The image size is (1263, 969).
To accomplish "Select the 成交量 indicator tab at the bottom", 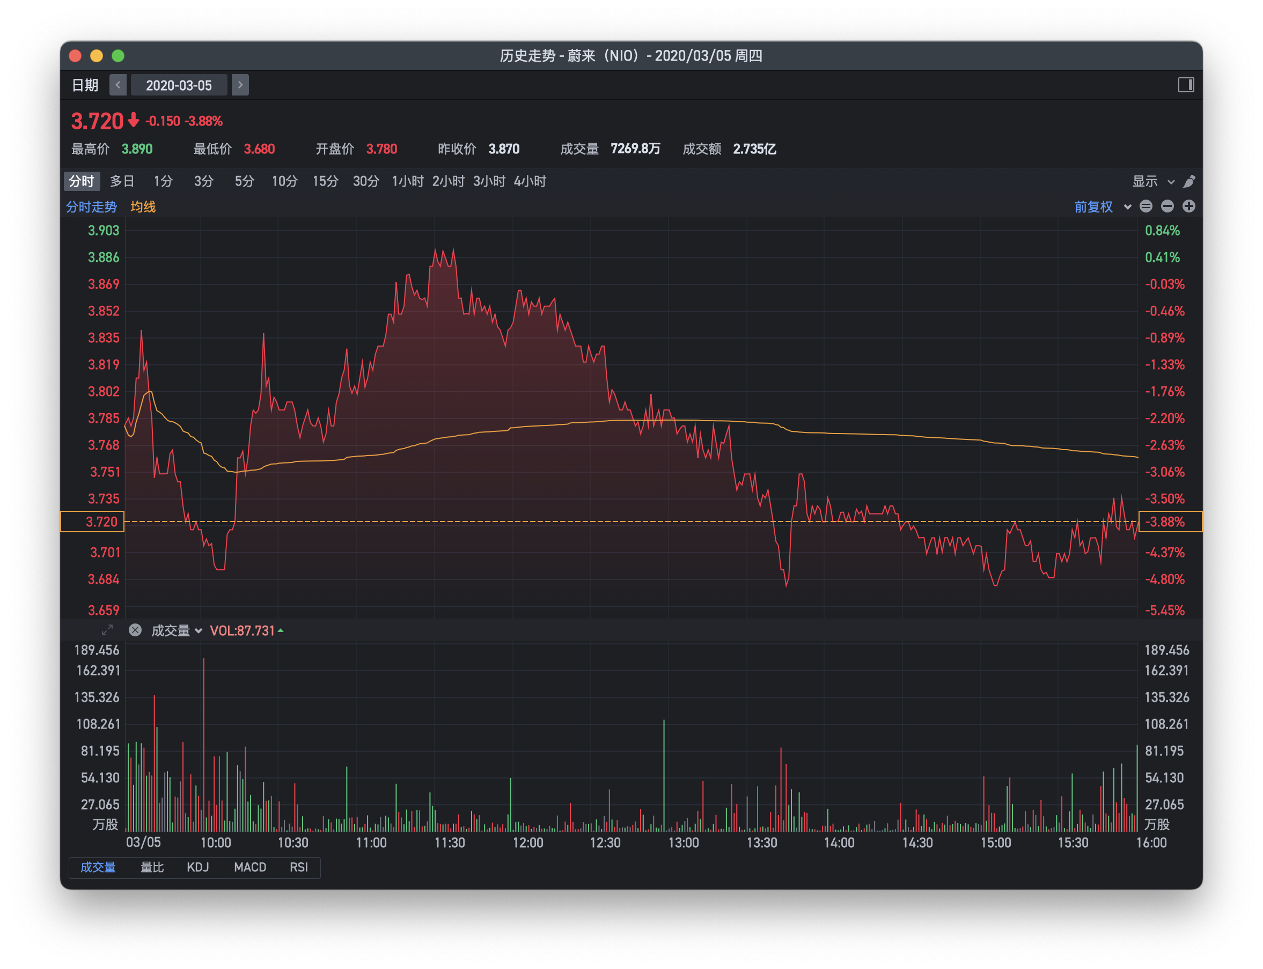I will [98, 867].
